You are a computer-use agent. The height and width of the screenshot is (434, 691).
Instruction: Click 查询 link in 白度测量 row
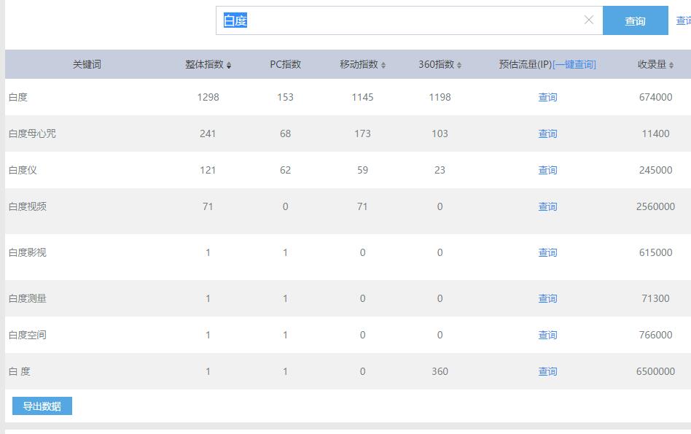(x=547, y=298)
